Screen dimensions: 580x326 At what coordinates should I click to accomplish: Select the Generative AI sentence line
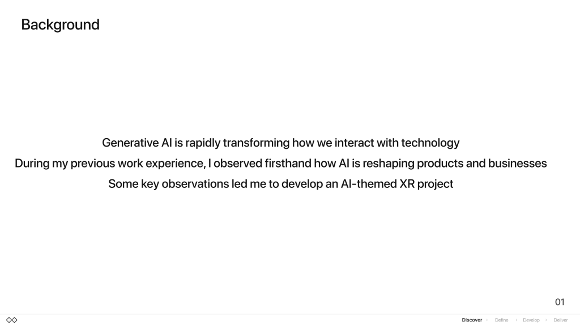[x=281, y=143]
